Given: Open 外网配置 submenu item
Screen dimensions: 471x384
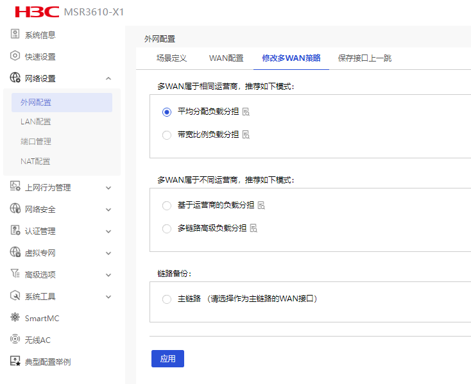Looking at the screenshot, I should click(62, 103).
